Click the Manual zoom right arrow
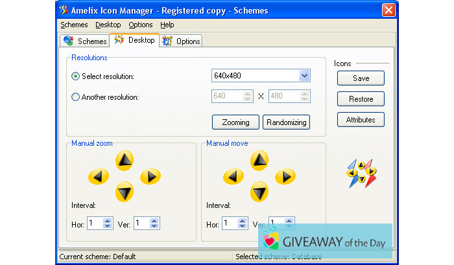Screen dimensions: 454x265 [x=150, y=176]
